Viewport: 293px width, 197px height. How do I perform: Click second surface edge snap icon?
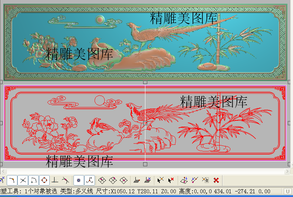[x=113, y=180]
